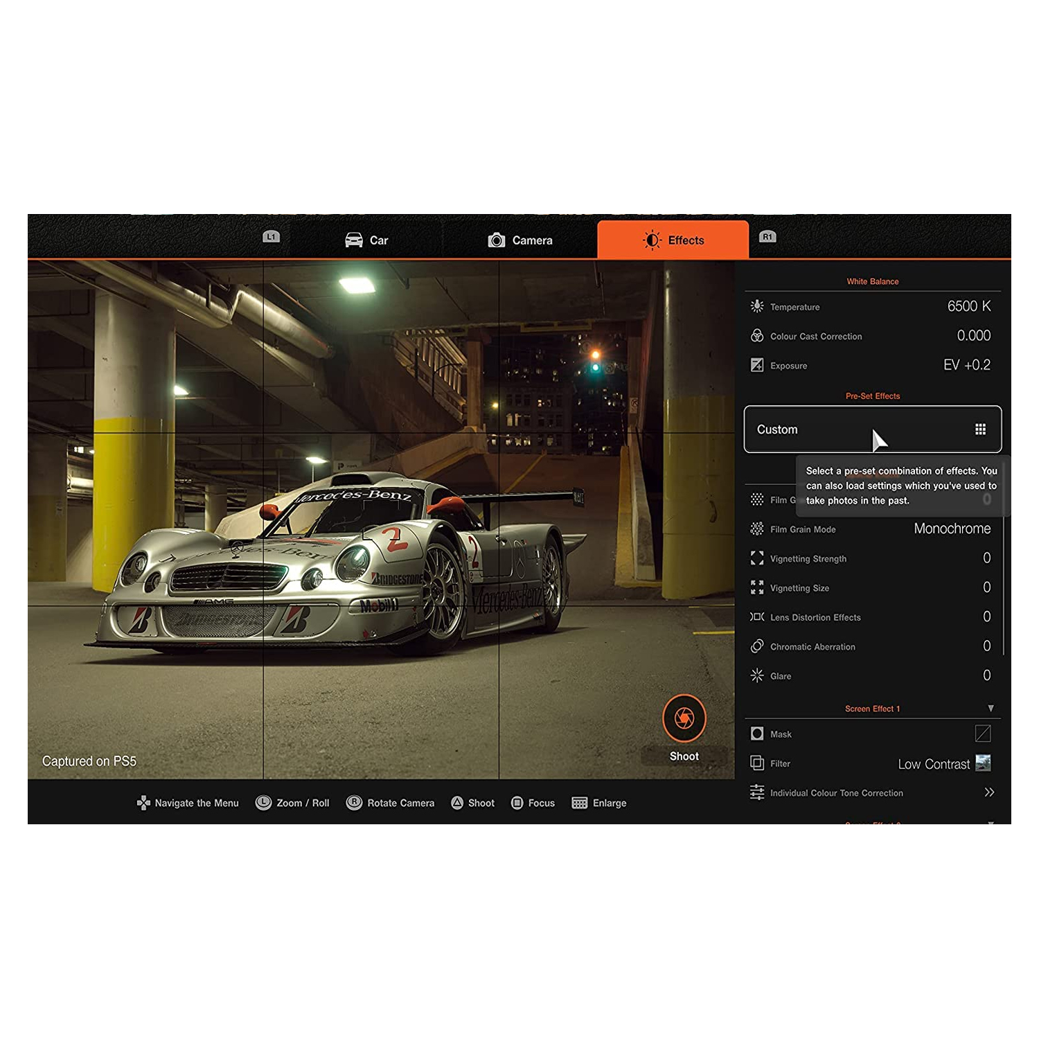Adjust the Vignetting Size value 0
Viewport: 1039px width, 1039px height.
(x=987, y=587)
